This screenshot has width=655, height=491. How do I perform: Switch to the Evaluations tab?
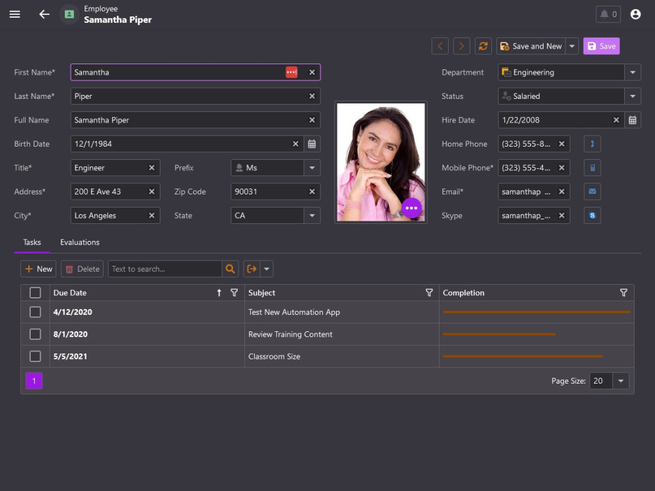(x=80, y=242)
